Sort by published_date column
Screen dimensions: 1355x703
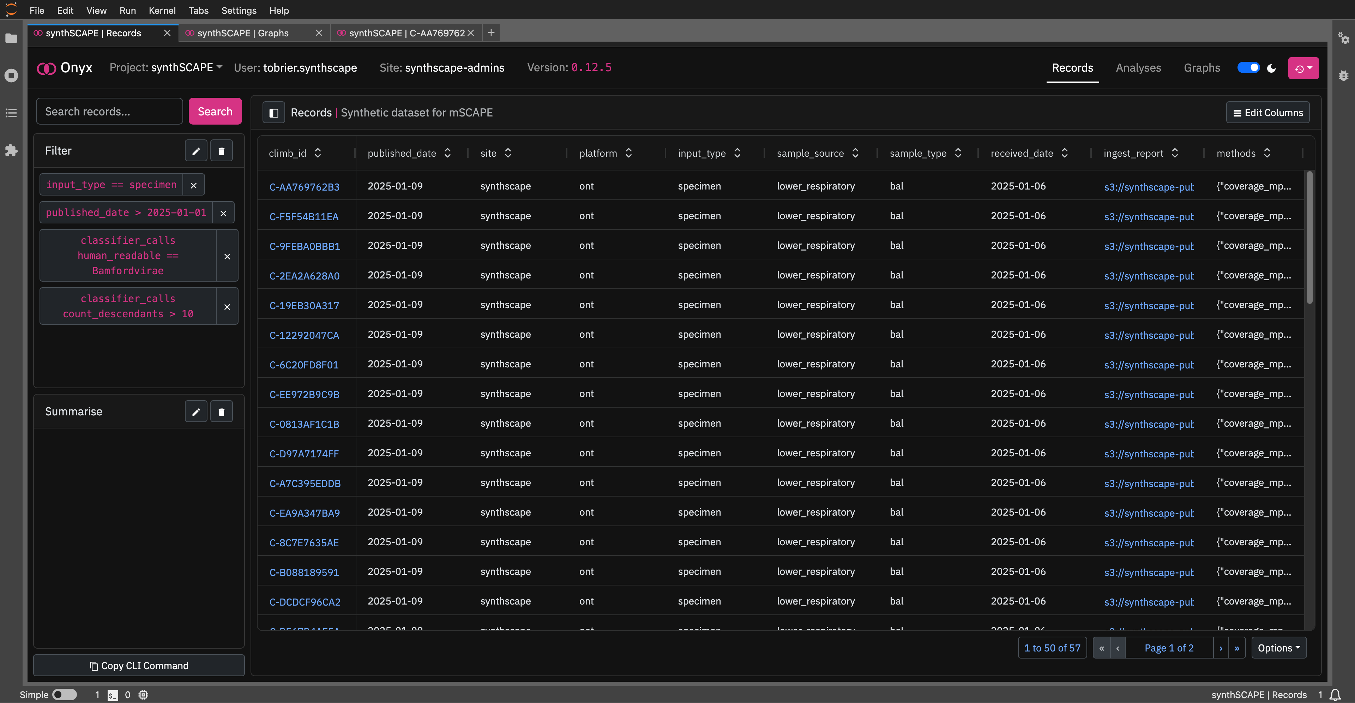[x=448, y=153]
